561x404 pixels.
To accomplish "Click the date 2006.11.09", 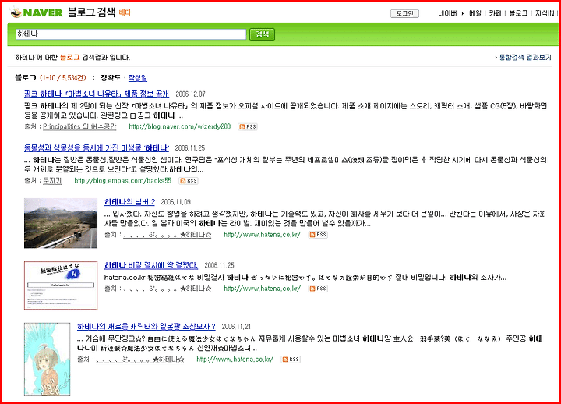I will tap(175, 202).
